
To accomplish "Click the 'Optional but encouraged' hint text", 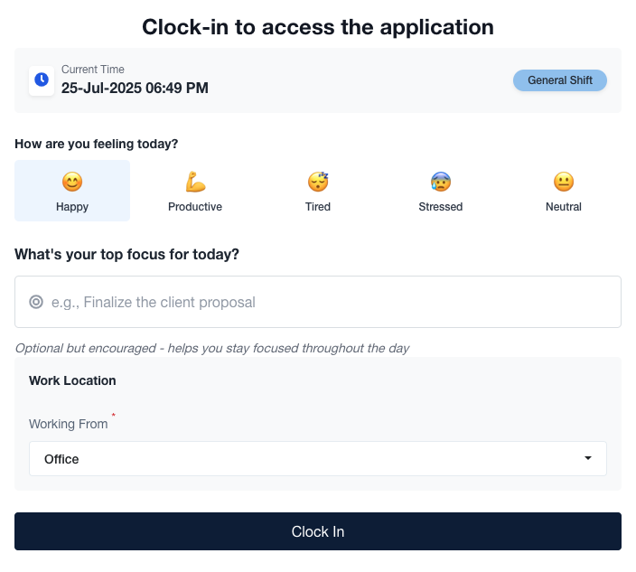I will (212, 348).
